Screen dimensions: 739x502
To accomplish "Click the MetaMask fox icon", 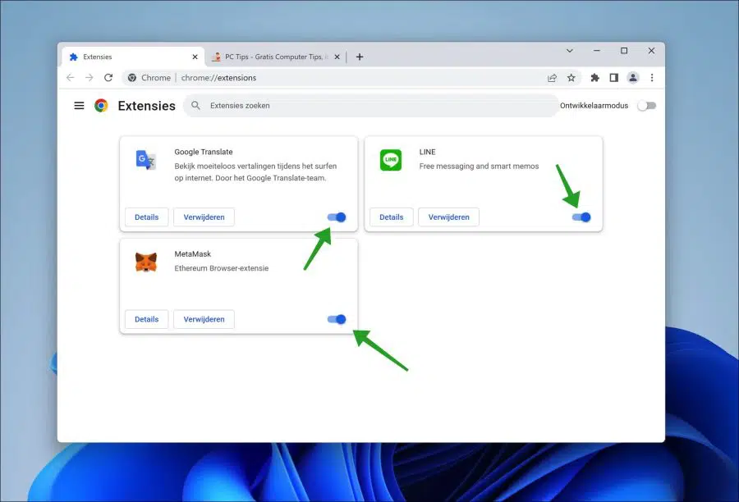I will coord(146,262).
